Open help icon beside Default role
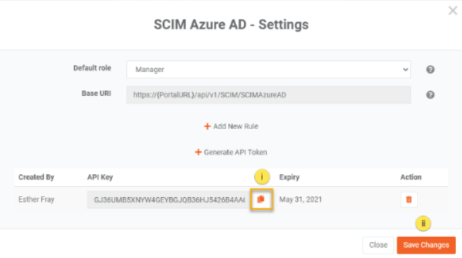 [430, 70]
